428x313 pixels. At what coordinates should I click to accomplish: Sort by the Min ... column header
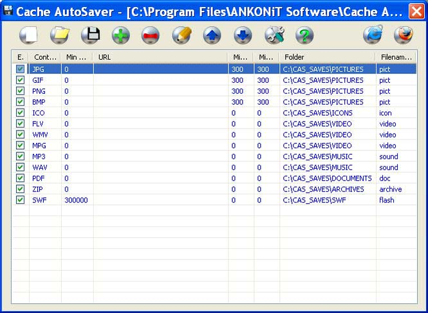77,57
